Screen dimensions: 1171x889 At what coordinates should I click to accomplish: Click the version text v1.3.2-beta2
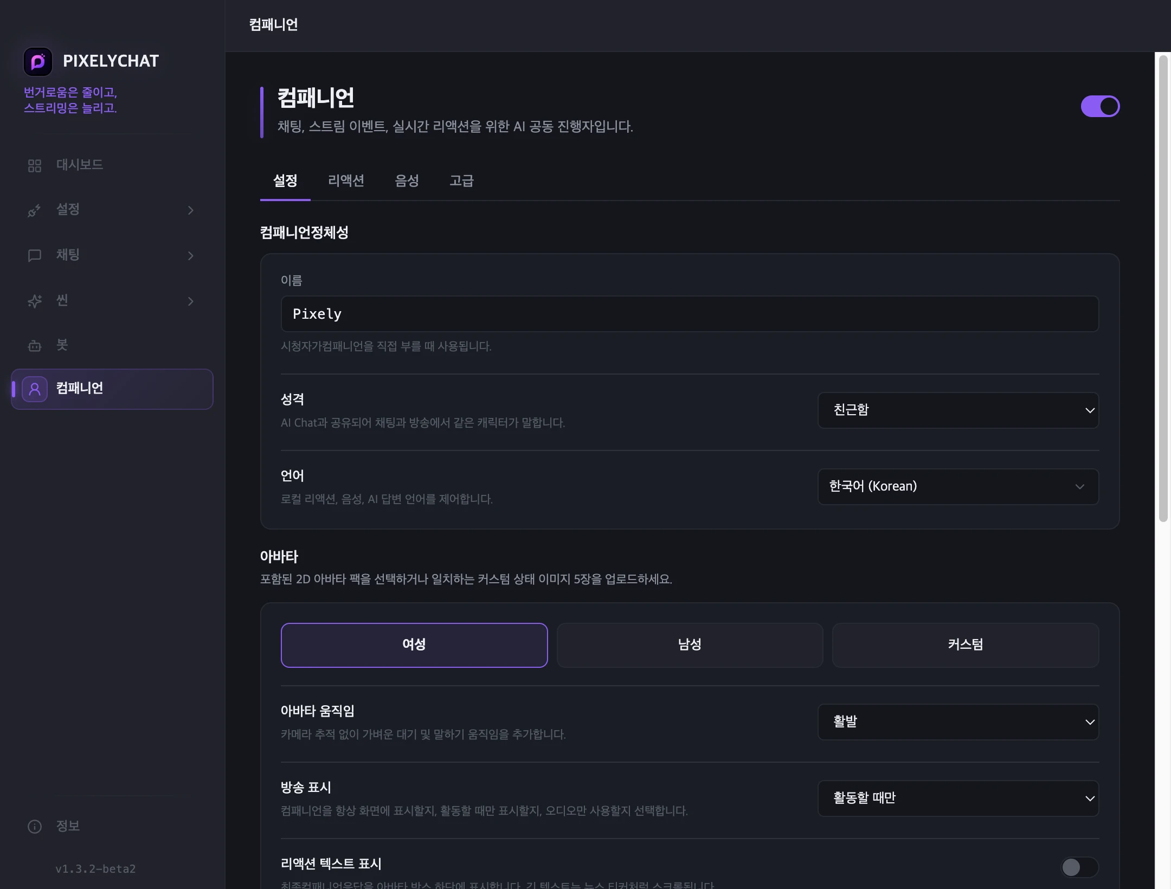[95, 869]
